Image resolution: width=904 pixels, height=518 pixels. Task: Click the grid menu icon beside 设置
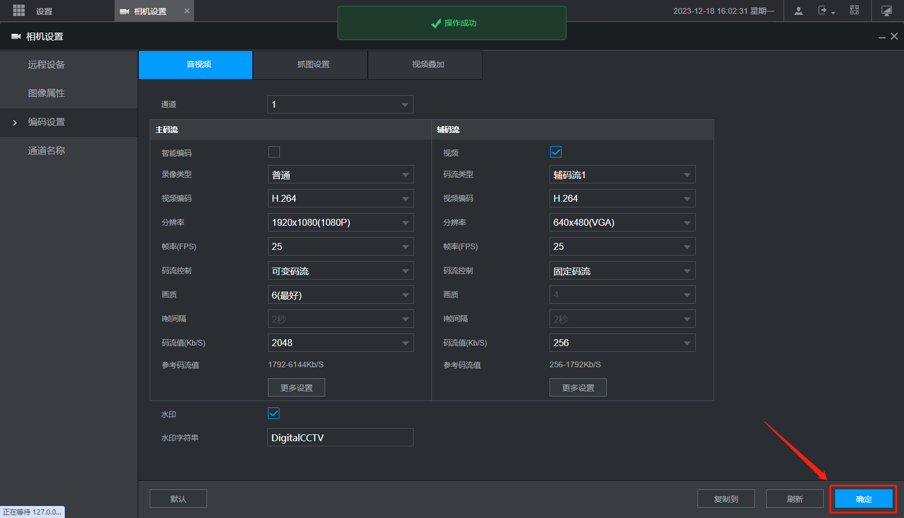(19, 11)
